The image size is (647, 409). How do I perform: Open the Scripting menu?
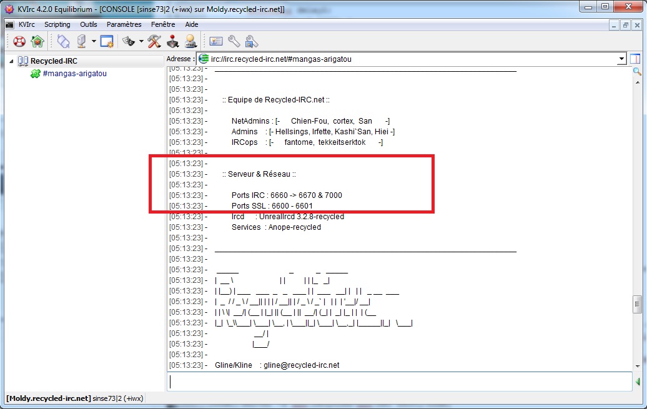57,24
